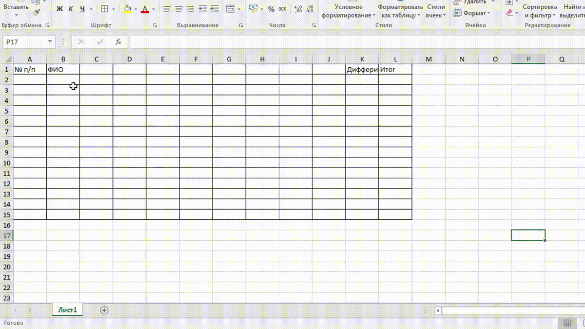Toggle italic (К) formatting
This screenshot has width=585, height=329.
click(x=71, y=9)
